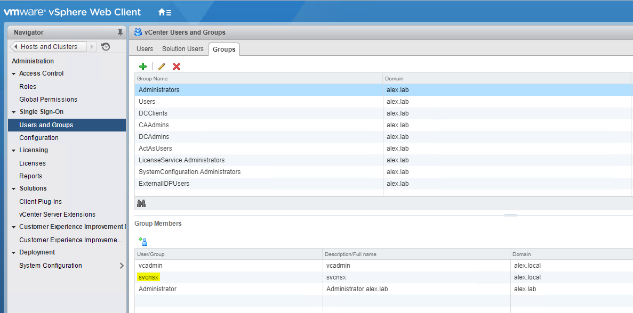Click the binoculars find icon

141,203
